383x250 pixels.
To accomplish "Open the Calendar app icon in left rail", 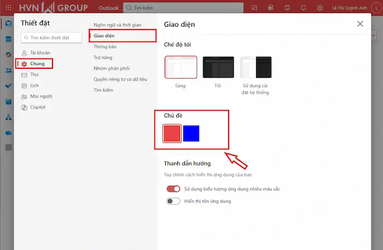I will [x=8, y=39].
